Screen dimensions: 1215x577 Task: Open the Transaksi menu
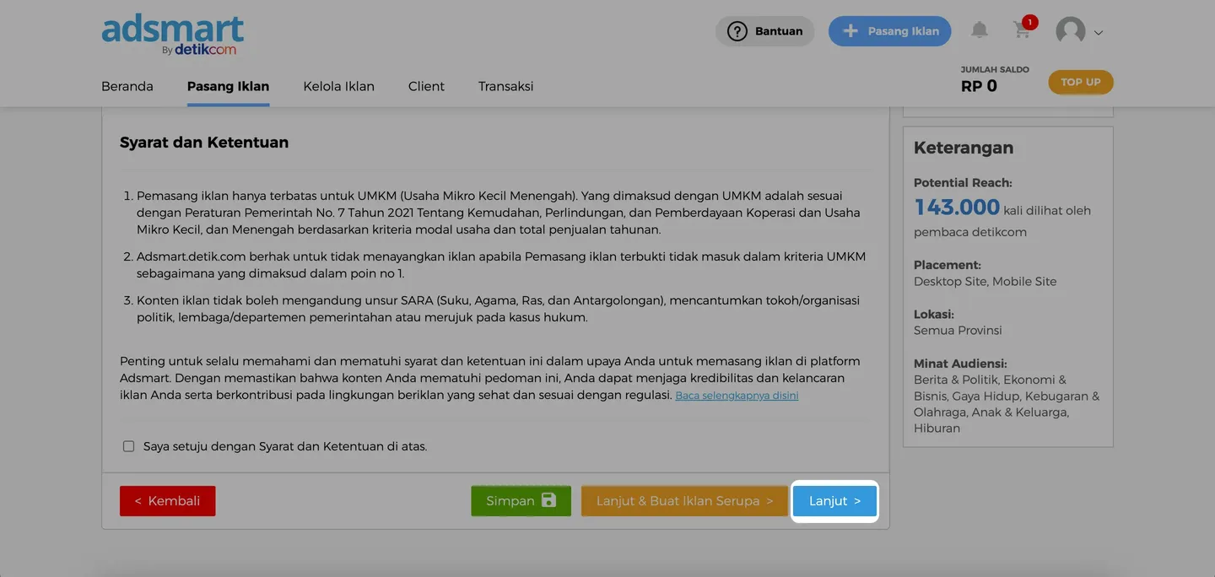point(505,86)
